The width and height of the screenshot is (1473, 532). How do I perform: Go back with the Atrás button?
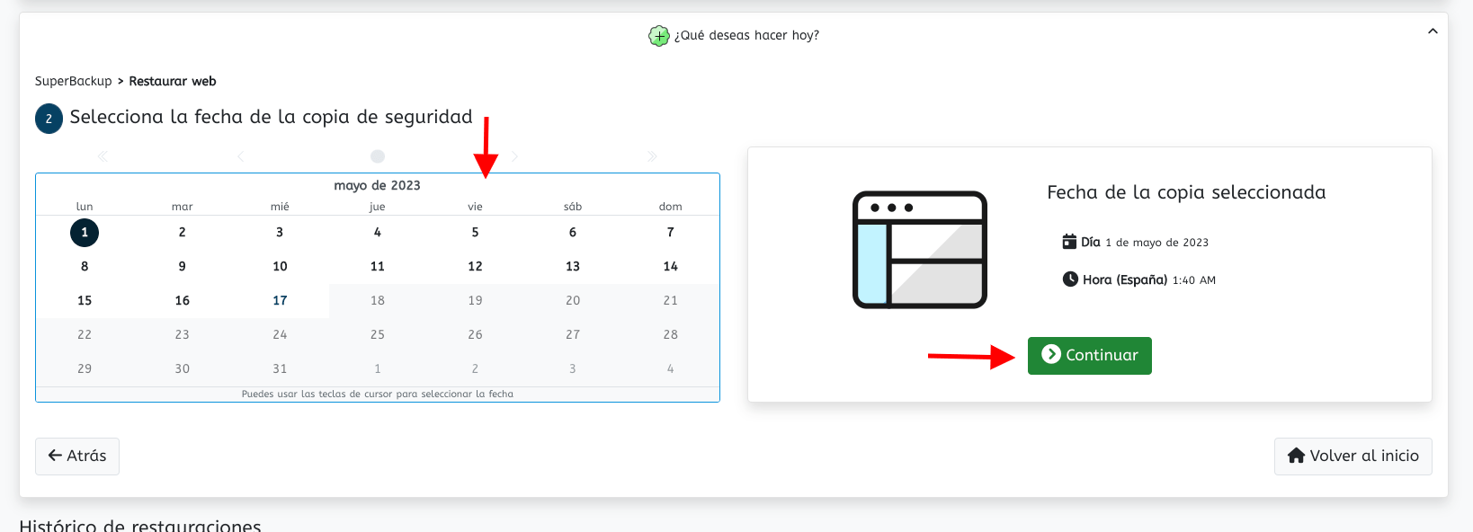77,457
